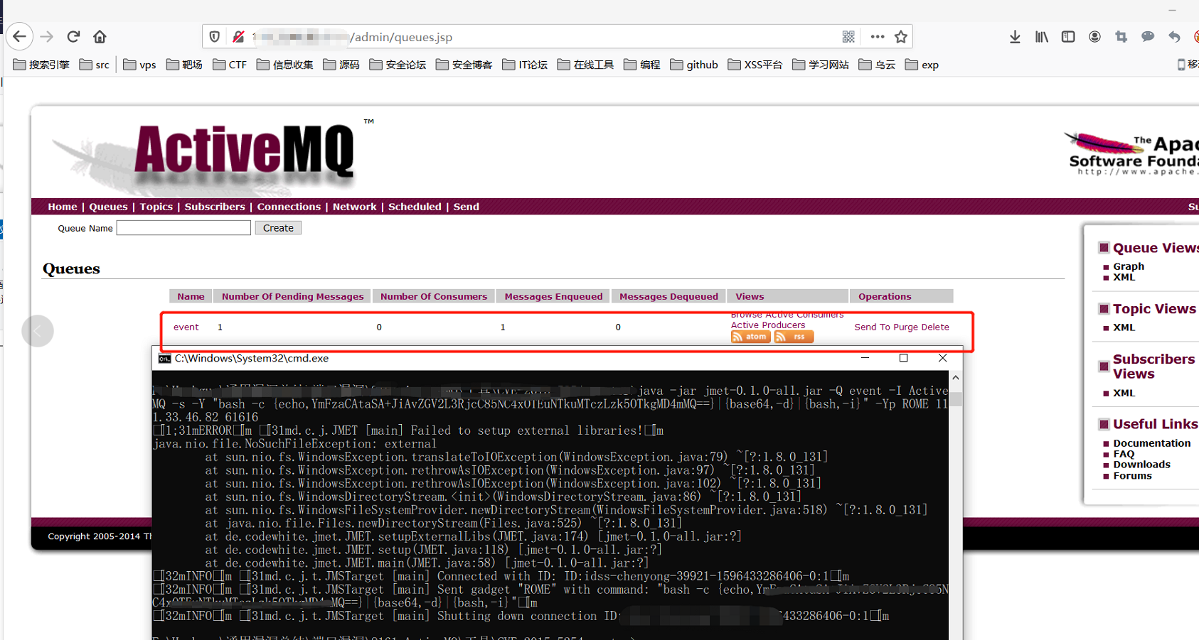Image resolution: width=1199 pixels, height=640 pixels.
Task: Open XML under Topic Views
Action: tap(1124, 328)
